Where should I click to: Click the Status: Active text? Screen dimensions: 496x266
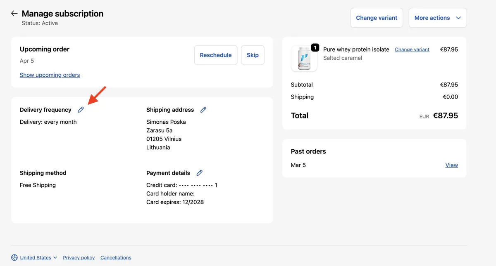pyautogui.click(x=40, y=23)
